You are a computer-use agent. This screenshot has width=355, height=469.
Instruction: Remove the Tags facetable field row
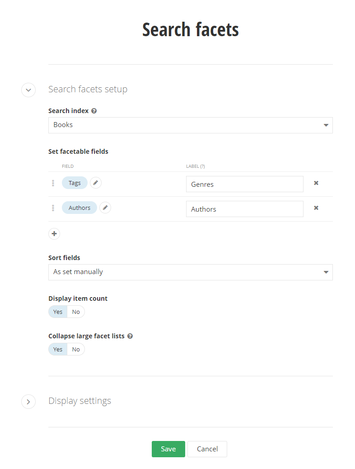tap(316, 183)
